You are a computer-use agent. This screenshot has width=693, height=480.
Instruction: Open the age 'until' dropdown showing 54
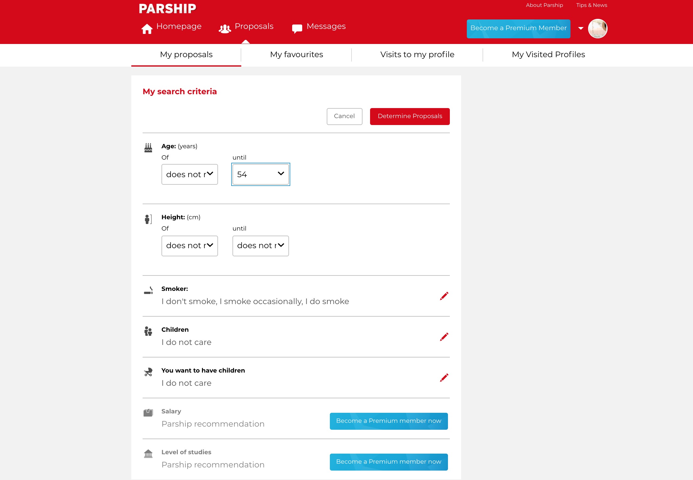click(x=260, y=174)
